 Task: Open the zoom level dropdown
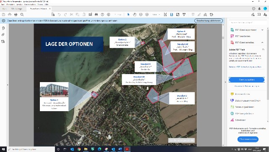point(156,15)
